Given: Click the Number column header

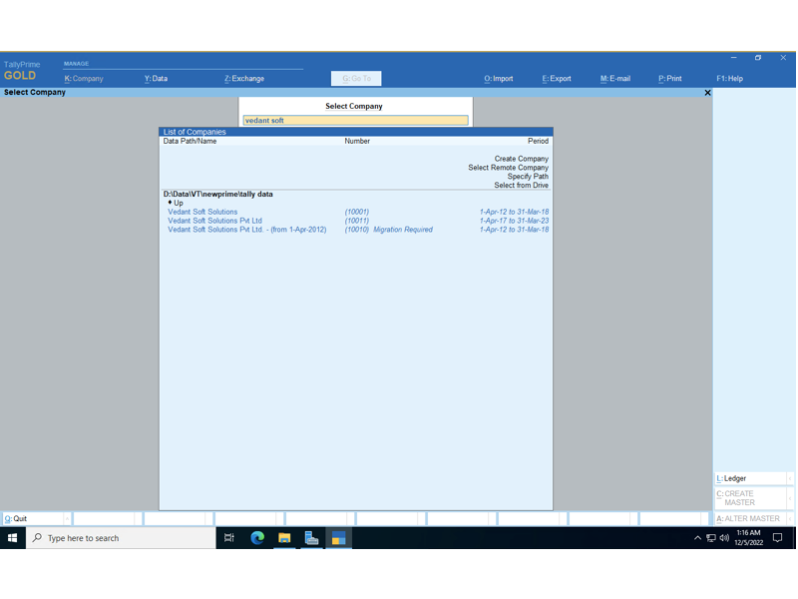Looking at the screenshot, I should 357,141.
